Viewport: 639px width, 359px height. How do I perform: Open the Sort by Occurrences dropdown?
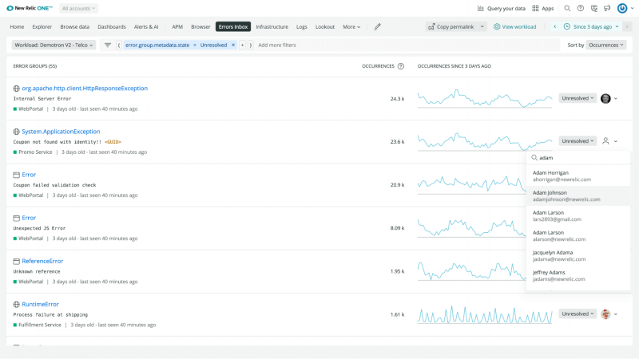pos(606,45)
